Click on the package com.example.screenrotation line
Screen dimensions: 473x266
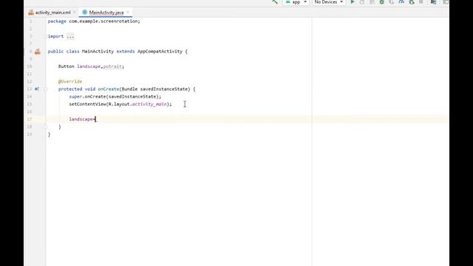[94, 21]
